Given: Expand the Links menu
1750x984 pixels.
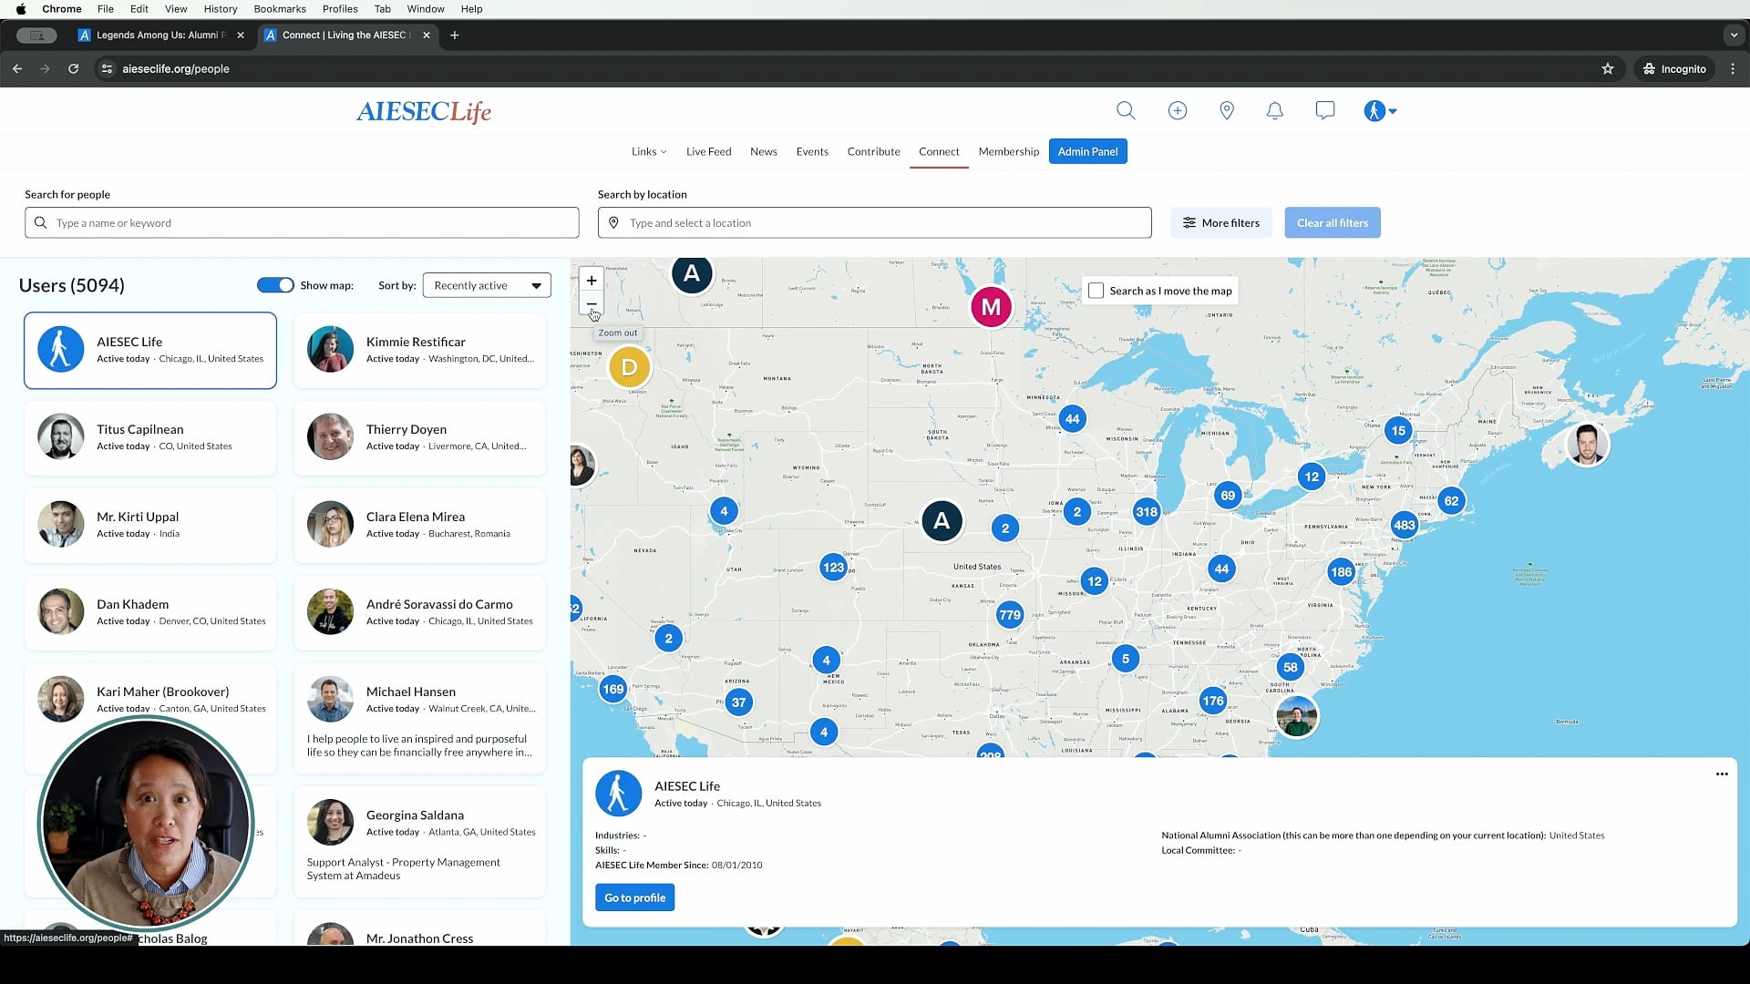Looking at the screenshot, I should (649, 151).
